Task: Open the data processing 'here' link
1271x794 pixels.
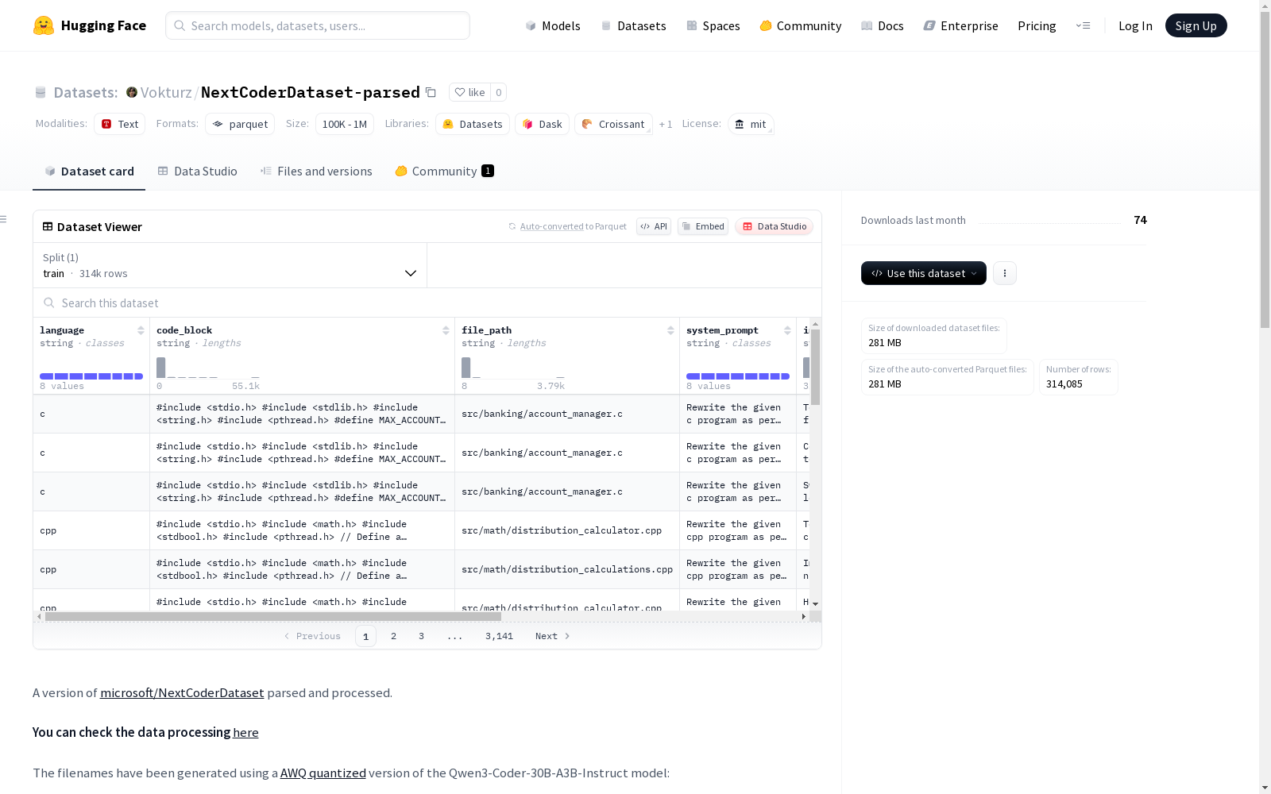Action: click(245, 732)
